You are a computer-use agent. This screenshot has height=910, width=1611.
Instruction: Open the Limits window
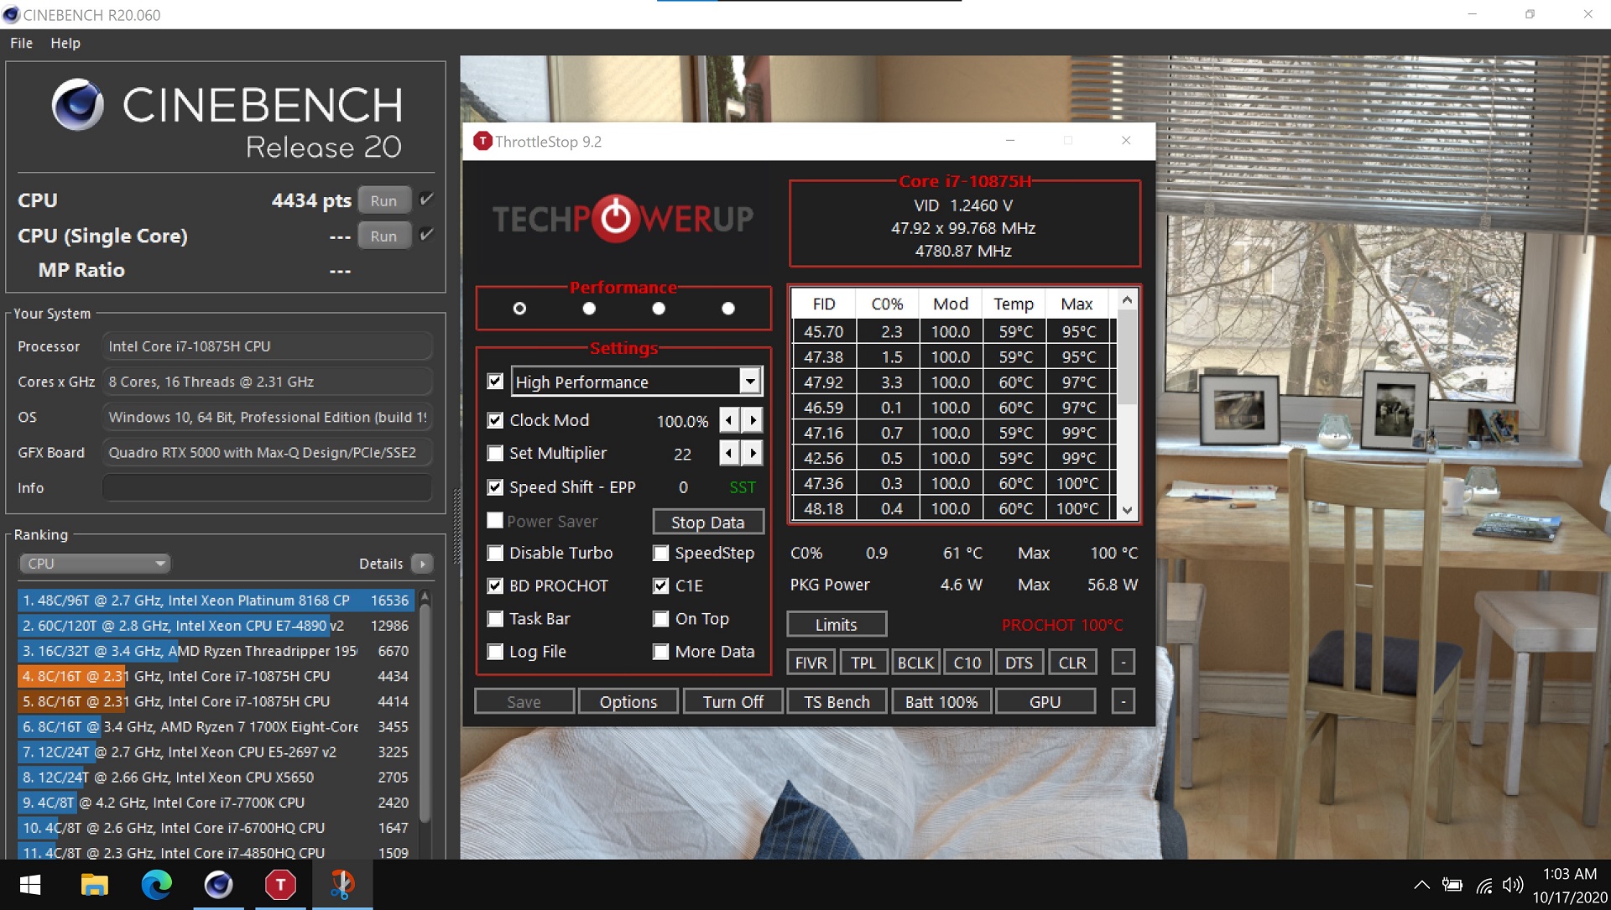click(836, 625)
